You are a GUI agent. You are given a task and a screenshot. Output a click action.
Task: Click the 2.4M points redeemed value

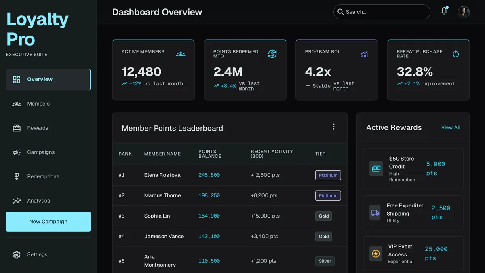[228, 72]
